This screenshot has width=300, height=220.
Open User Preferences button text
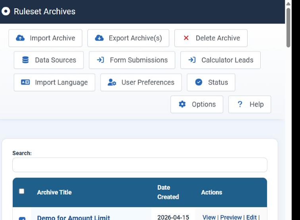[148, 82]
